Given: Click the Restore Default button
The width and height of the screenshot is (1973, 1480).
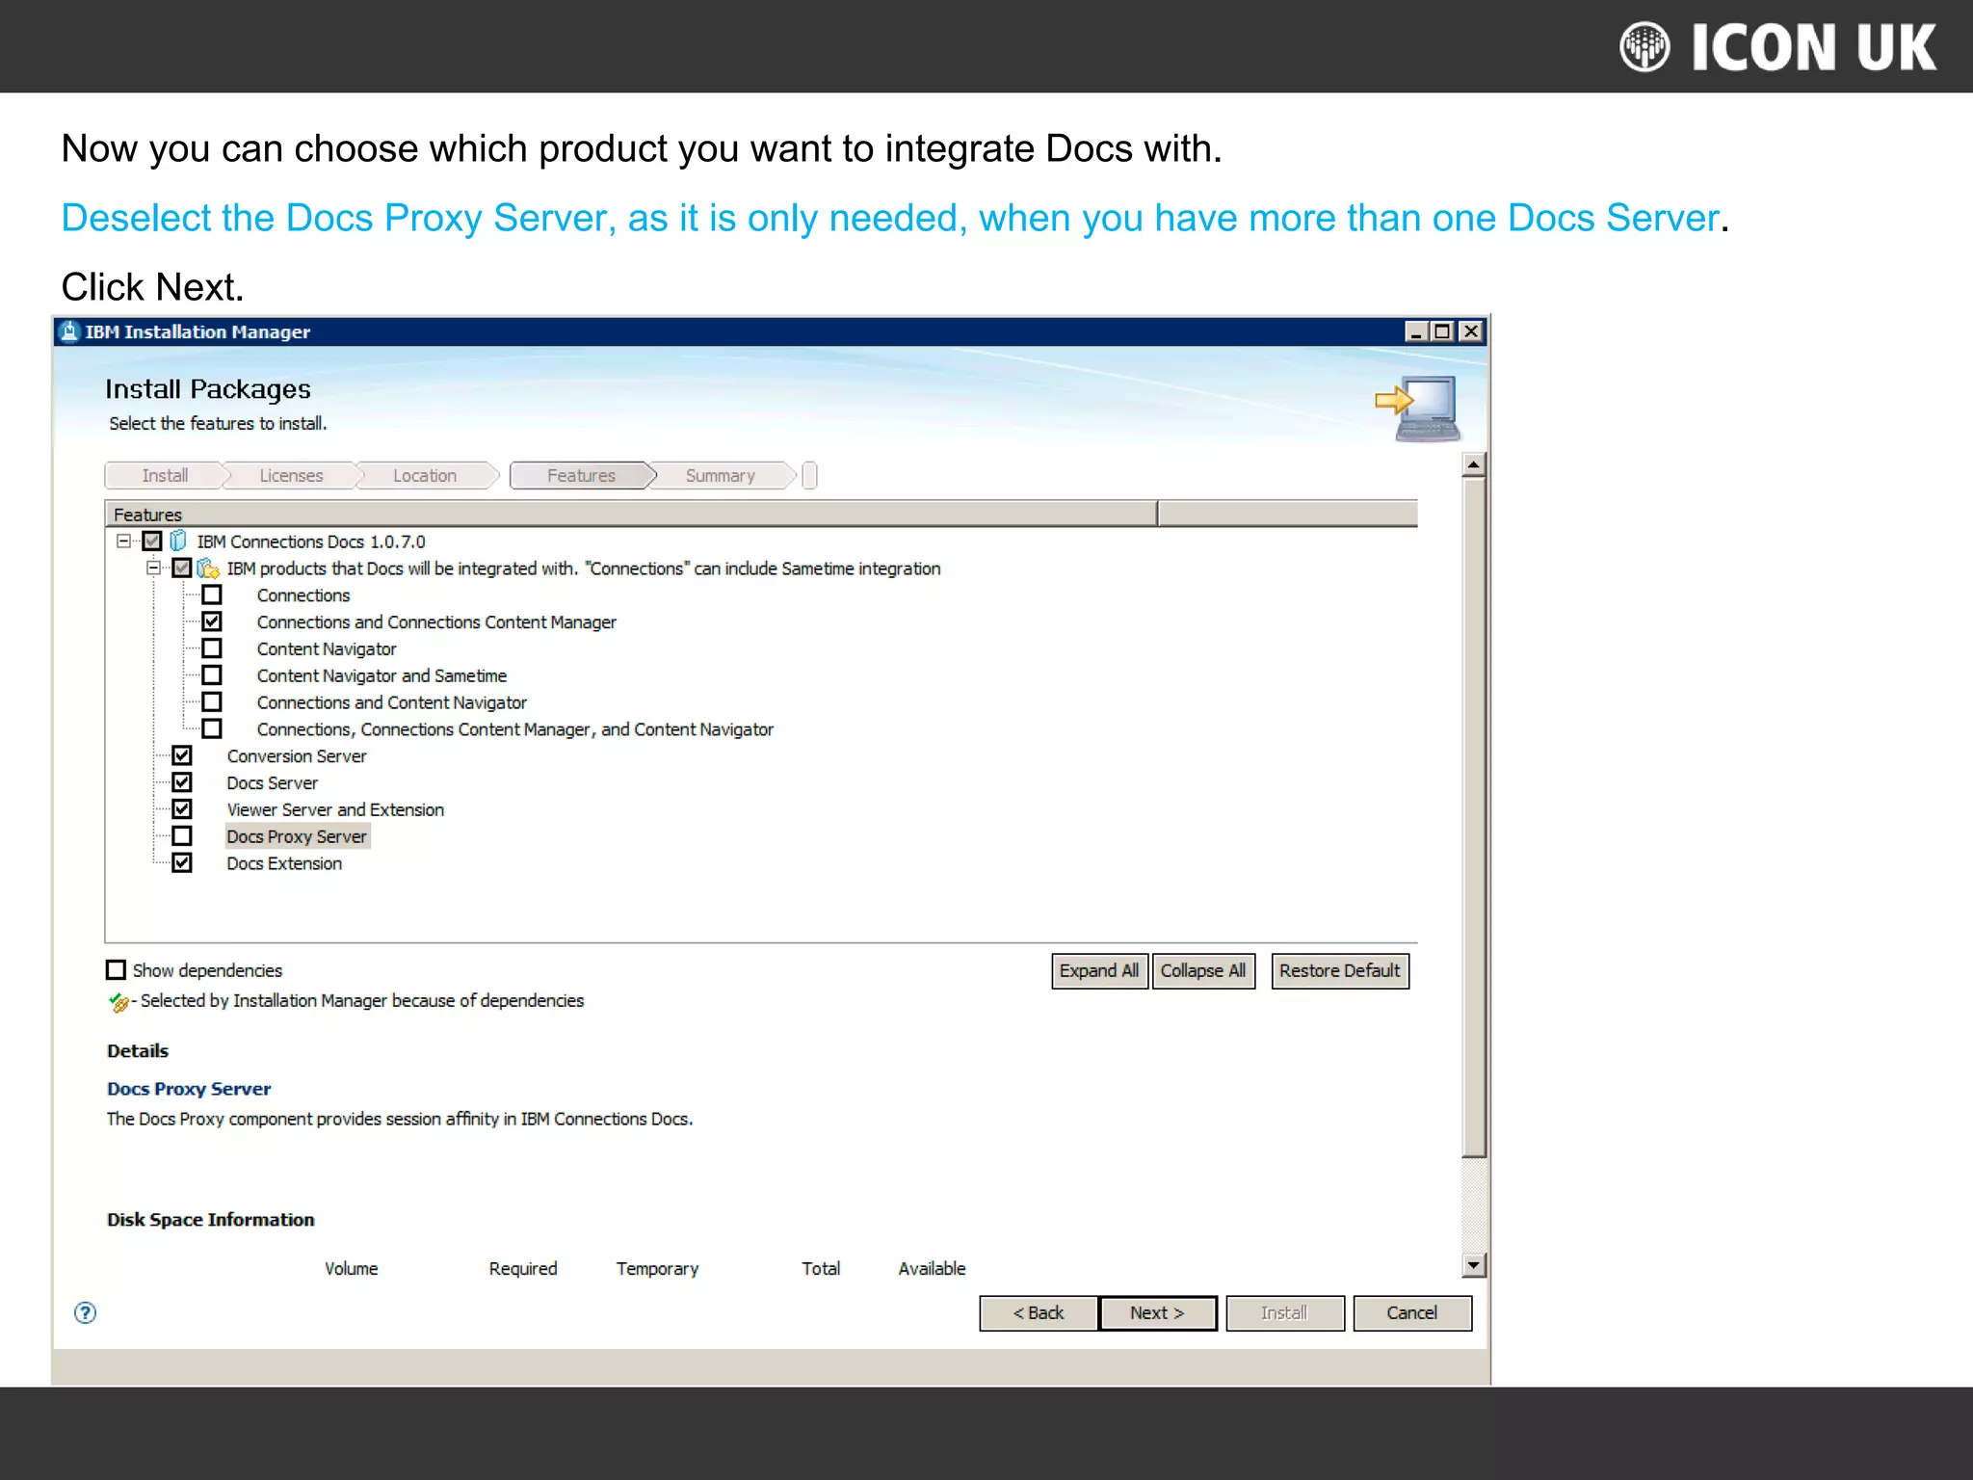Looking at the screenshot, I should 1340,970.
